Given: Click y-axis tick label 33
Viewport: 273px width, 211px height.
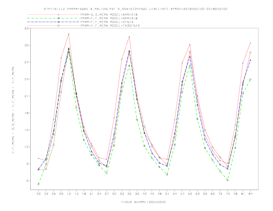Looking at the screenshot, I should click(27, 28).
